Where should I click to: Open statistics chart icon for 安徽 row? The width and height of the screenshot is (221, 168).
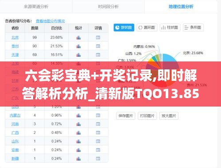[x=78, y=150]
